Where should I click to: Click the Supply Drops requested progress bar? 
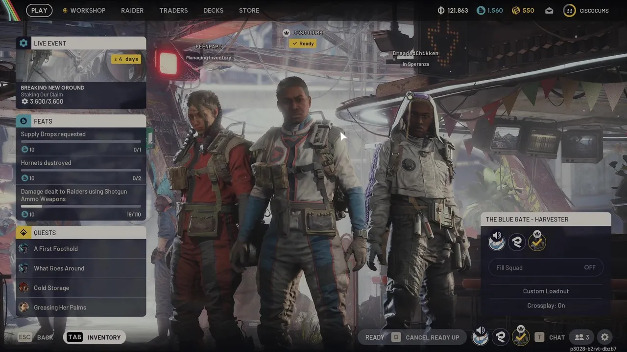81,142
